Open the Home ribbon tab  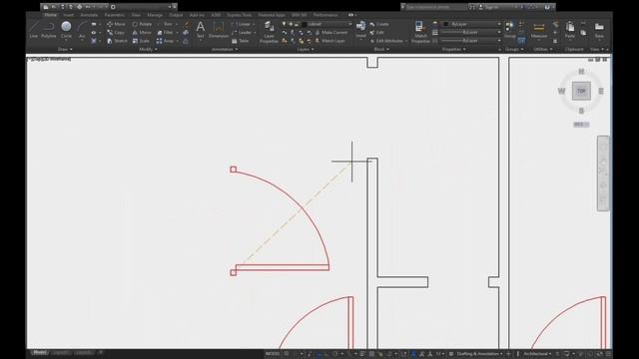pyautogui.click(x=51, y=15)
